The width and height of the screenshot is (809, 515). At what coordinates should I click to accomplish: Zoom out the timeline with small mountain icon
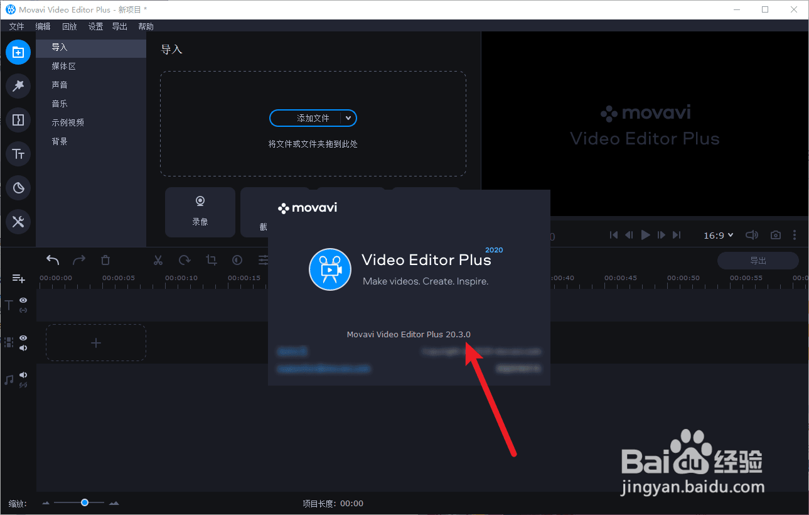point(46,503)
